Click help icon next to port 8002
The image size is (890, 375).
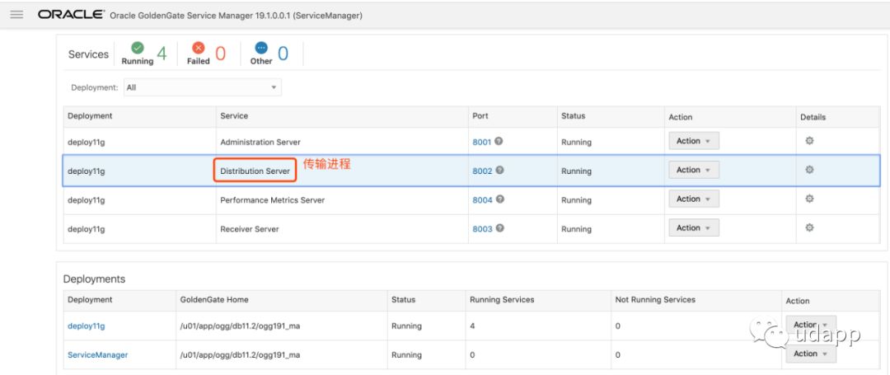[x=499, y=170]
